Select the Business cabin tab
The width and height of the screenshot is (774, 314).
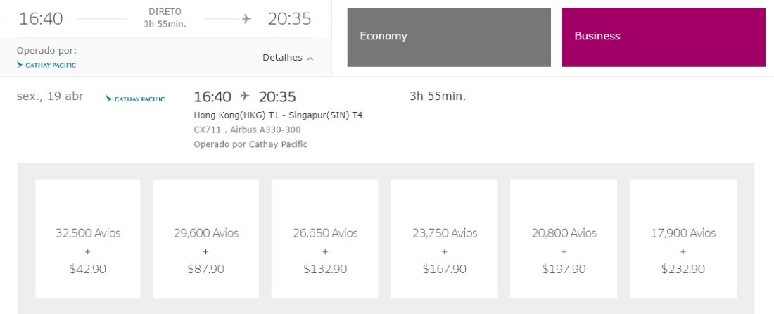click(664, 37)
